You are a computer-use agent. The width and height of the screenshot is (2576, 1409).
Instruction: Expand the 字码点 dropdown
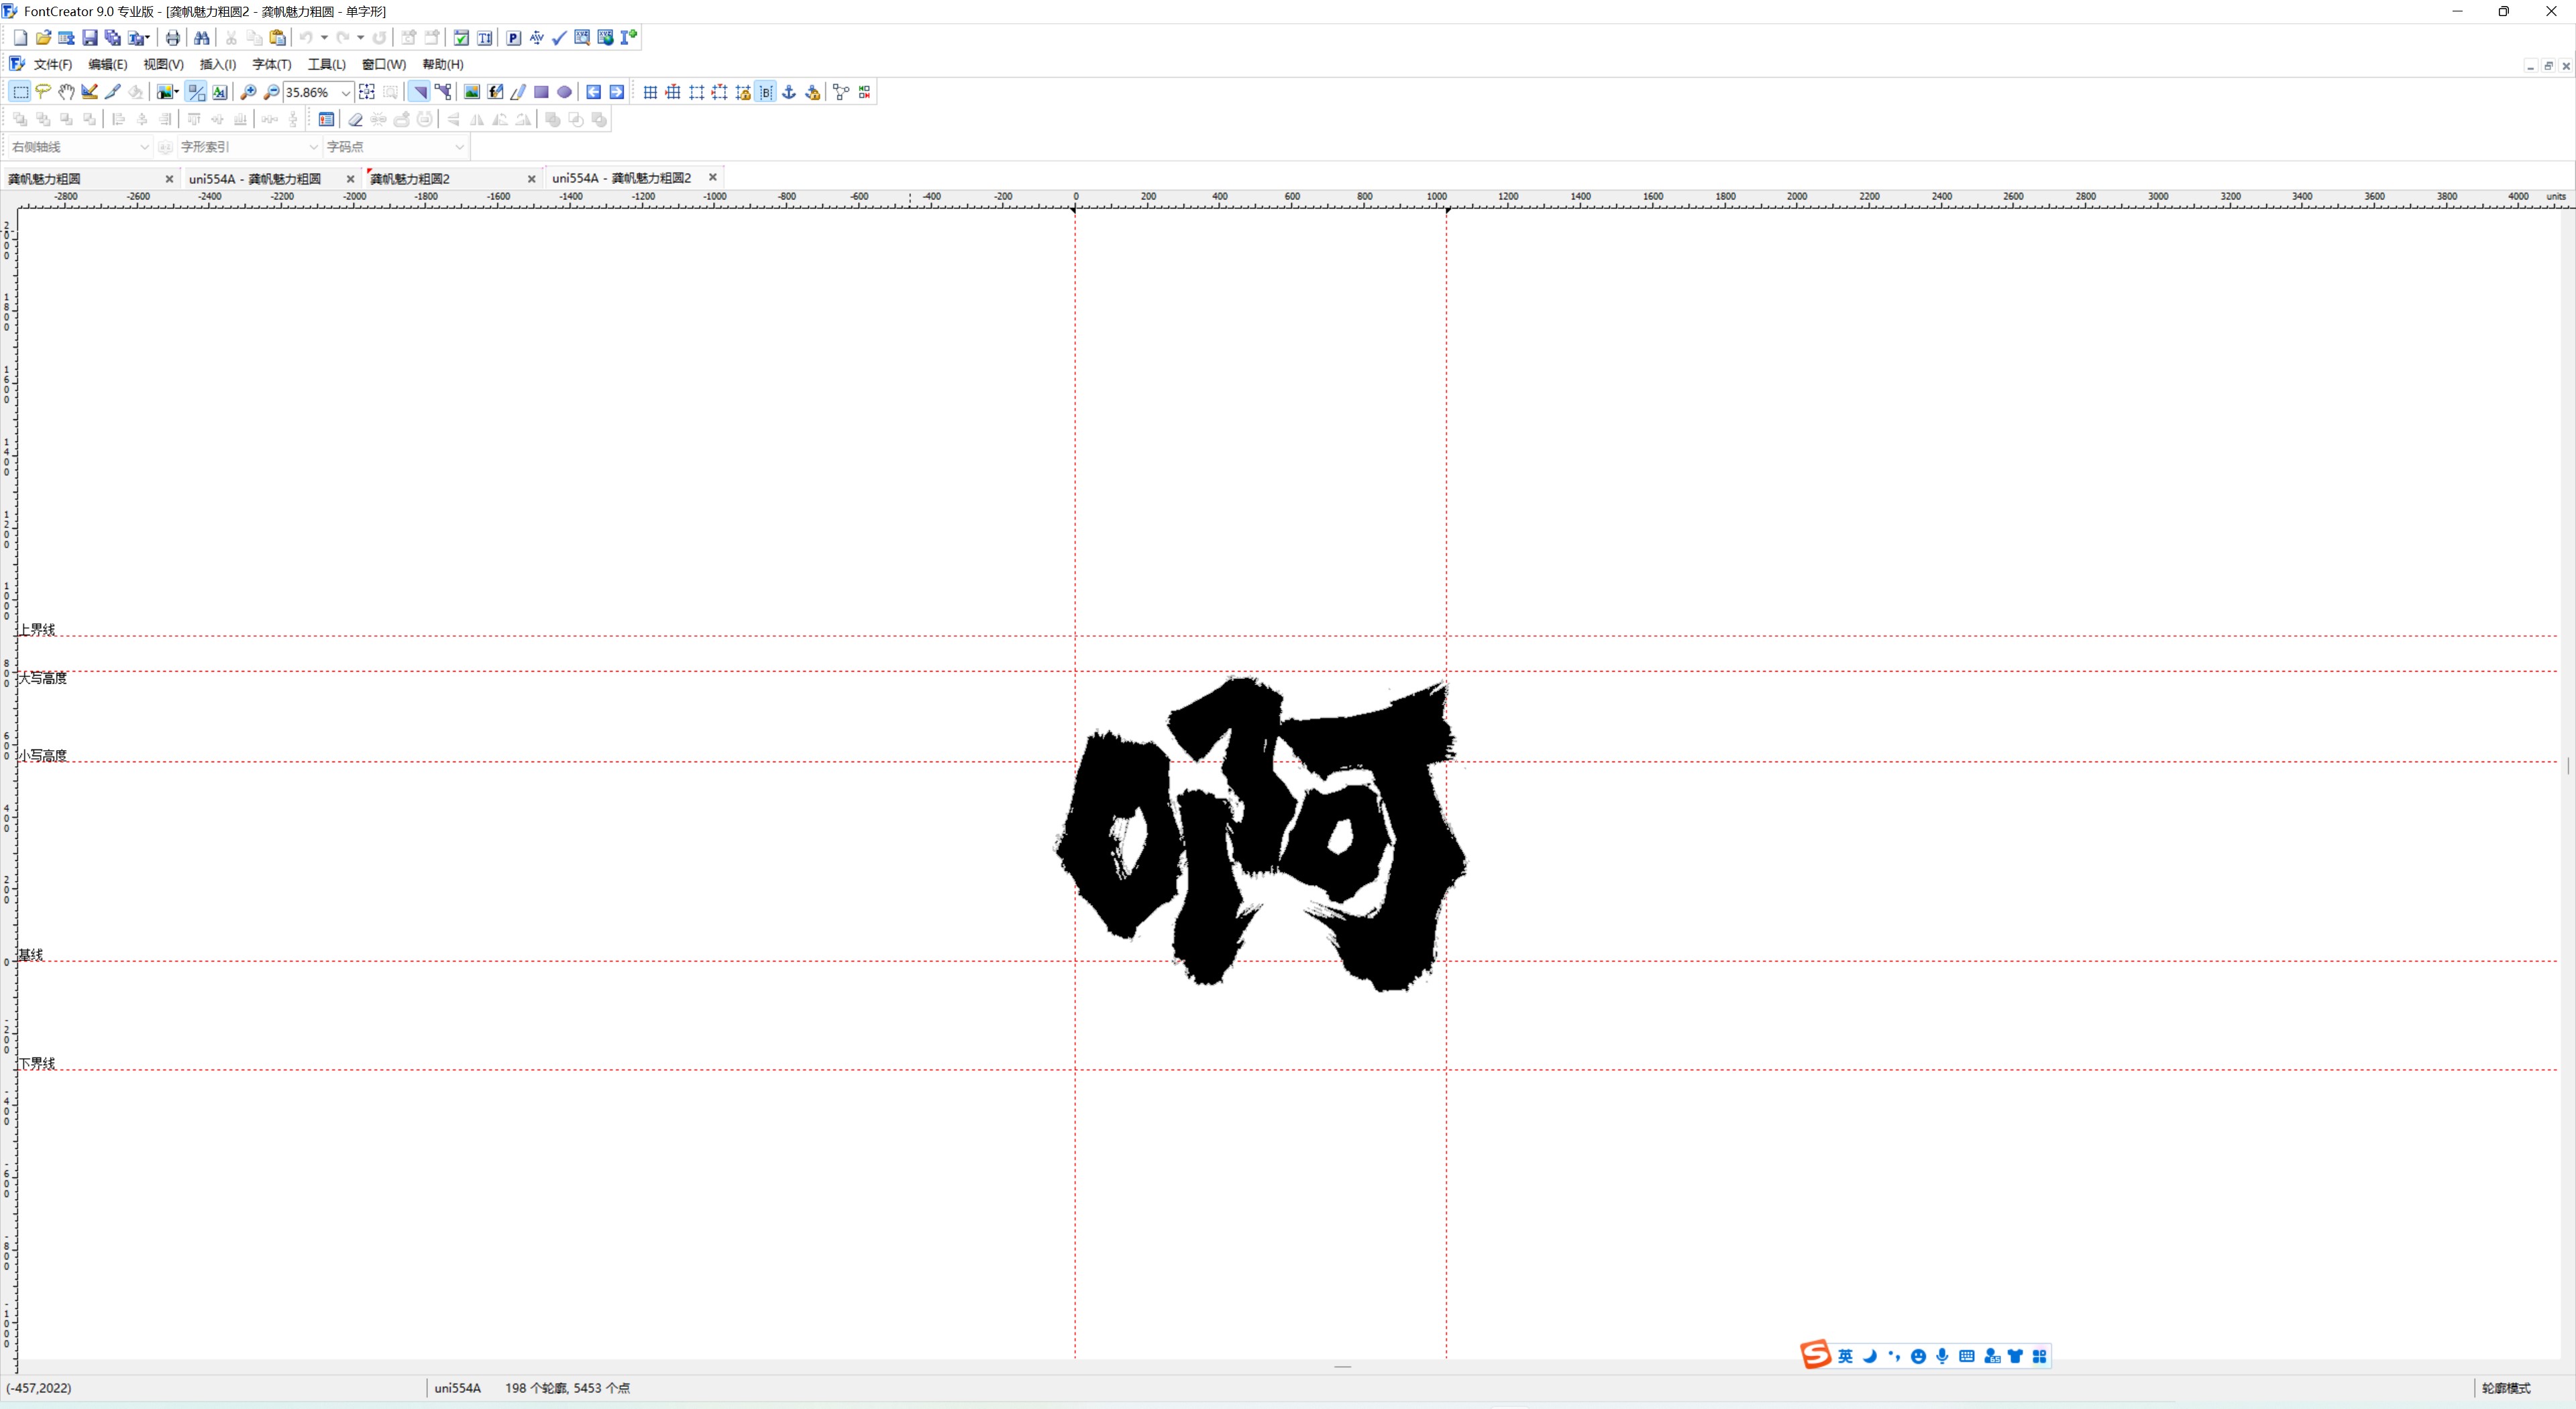coord(459,147)
